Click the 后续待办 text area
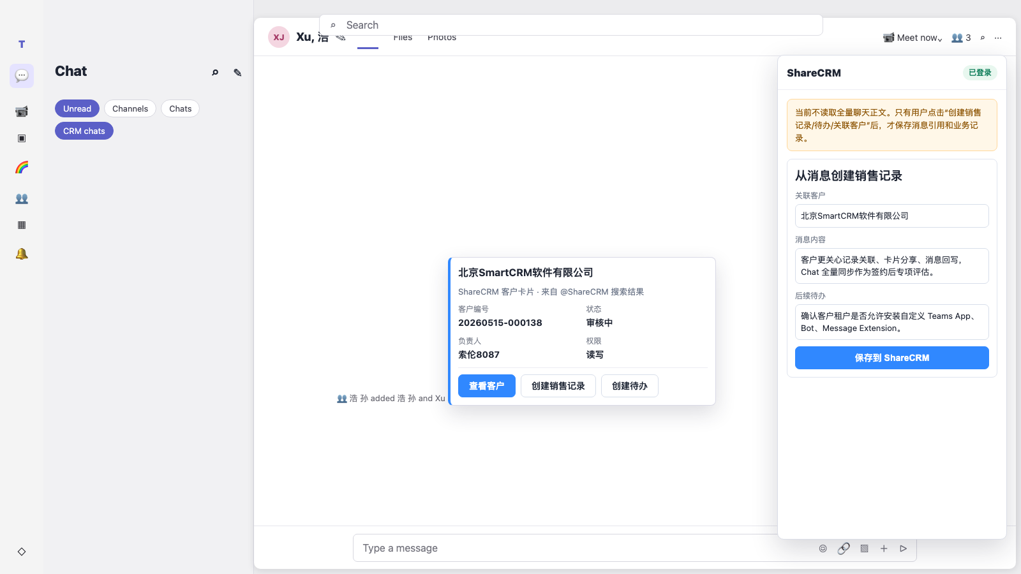 892,322
